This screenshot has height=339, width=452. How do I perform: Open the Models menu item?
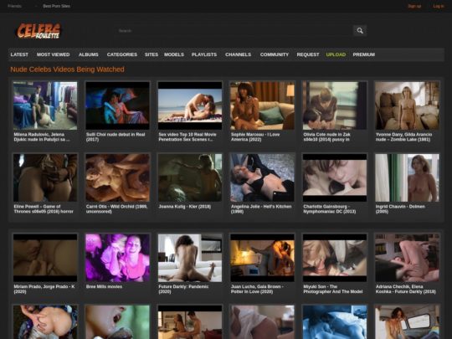click(174, 54)
